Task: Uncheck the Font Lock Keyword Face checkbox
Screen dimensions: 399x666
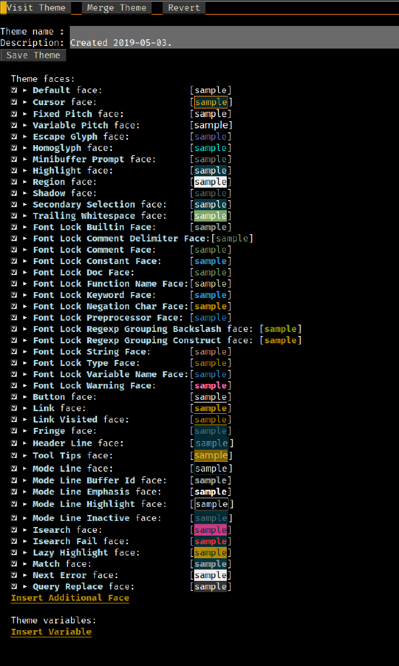Action: [15, 295]
